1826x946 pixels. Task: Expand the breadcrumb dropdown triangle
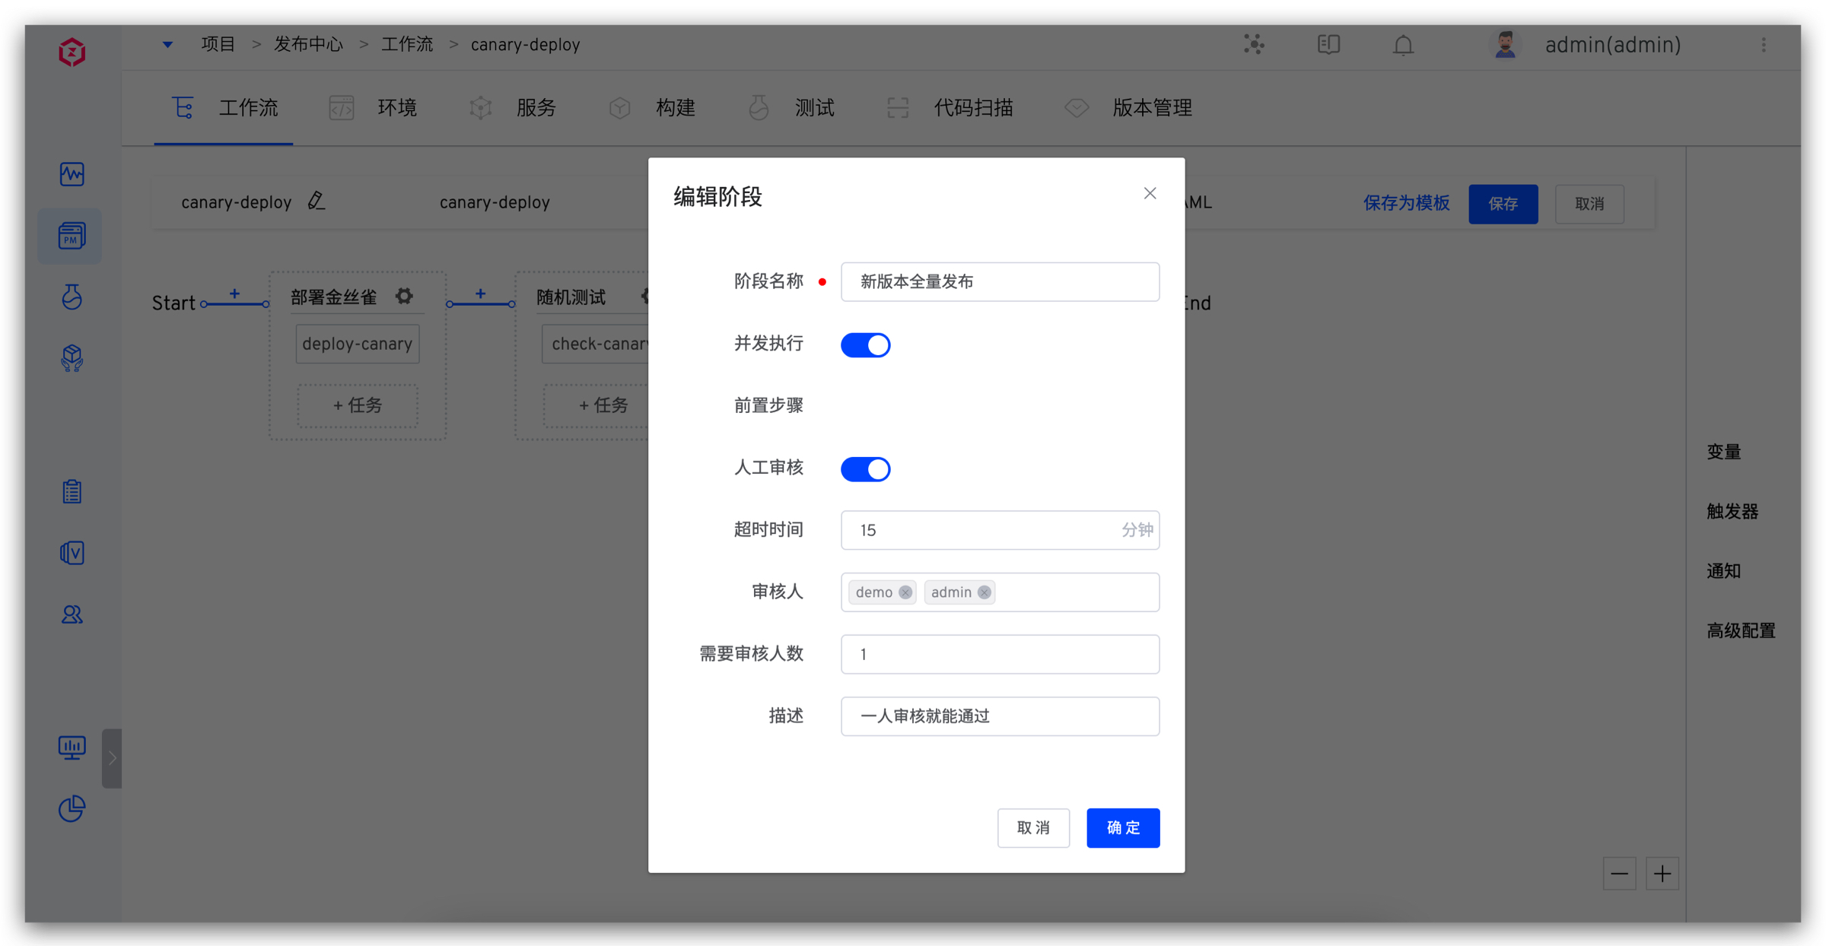pos(167,45)
